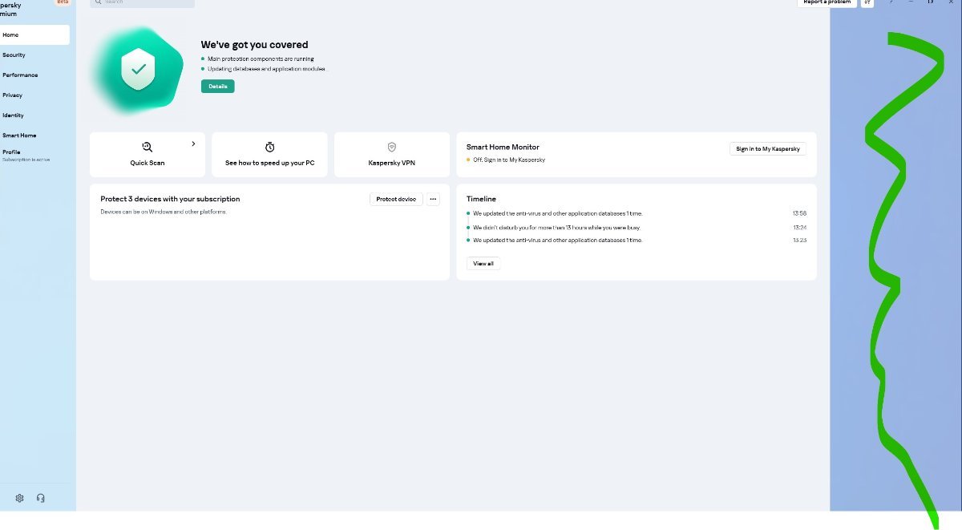Click the Beta badge near the app name

63,2
